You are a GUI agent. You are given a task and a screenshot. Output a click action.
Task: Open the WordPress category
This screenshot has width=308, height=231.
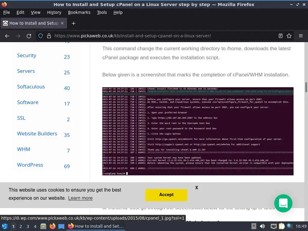(x=30, y=165)
